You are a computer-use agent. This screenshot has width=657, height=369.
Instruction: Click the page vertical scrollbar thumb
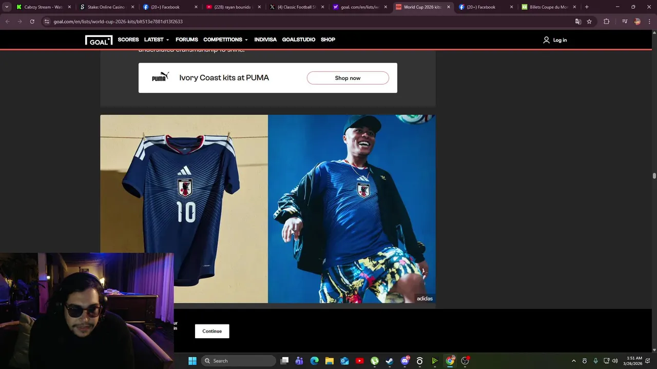(654, 176)
